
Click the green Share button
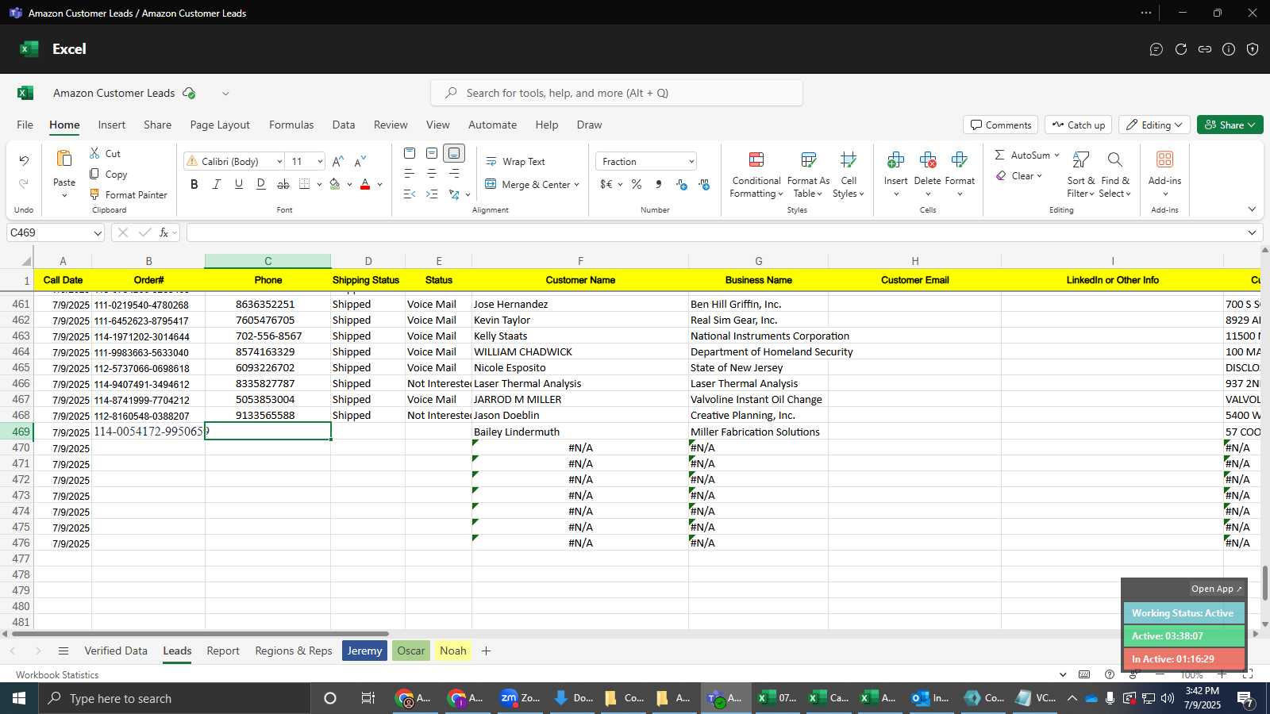coord(1230,125)
